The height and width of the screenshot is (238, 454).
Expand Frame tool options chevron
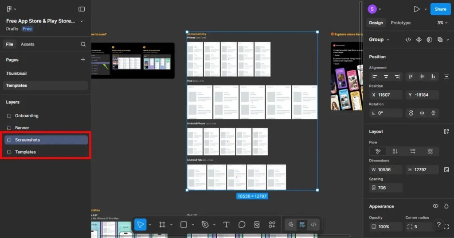click(x=171, y=225)
